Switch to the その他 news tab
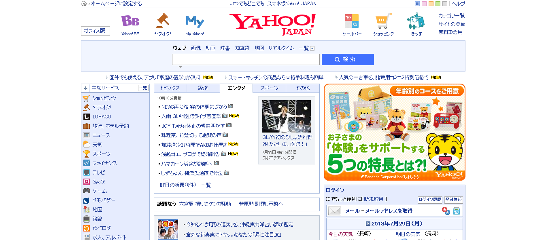 302,88
